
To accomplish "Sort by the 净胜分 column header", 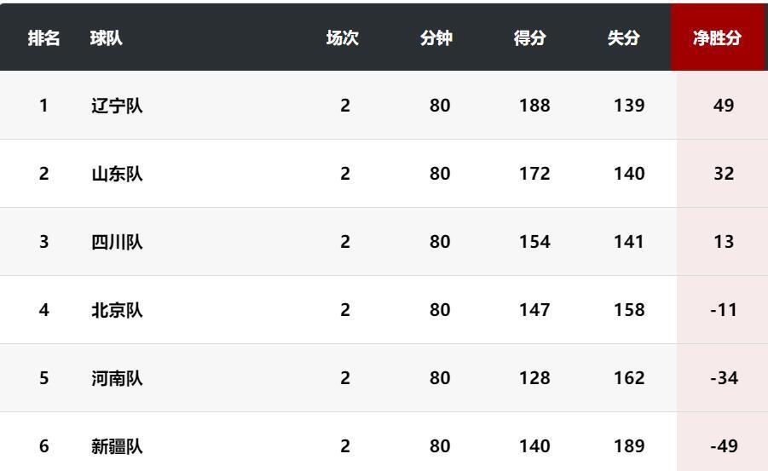I will 717,38.
